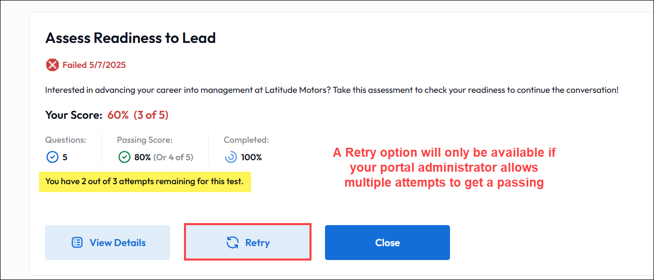Click the red failed X icon
654x280 pixels.
(52, 65)
